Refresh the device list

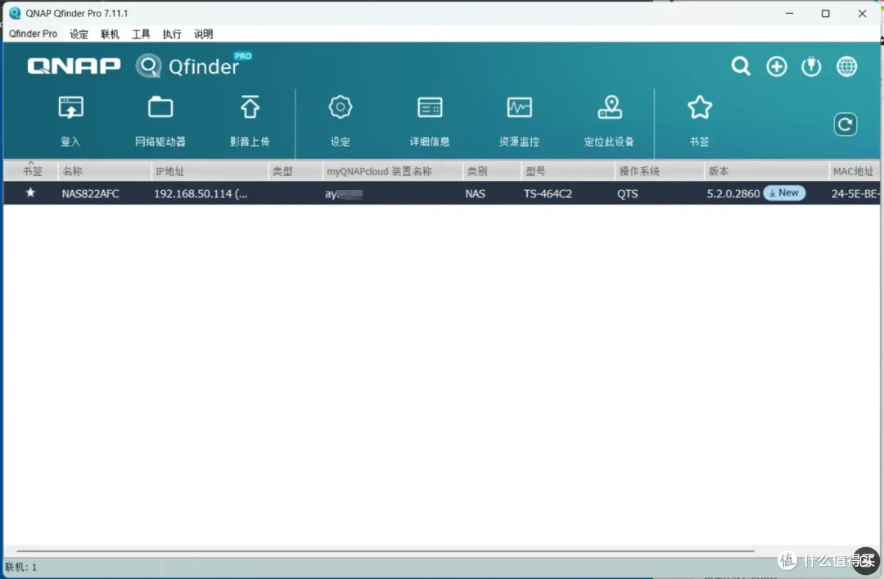tap(845, 124)
